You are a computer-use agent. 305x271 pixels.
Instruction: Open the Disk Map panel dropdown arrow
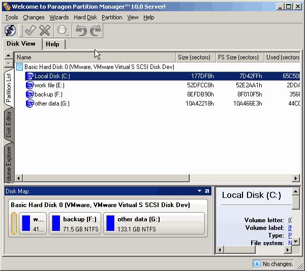[x=199, y=191]
